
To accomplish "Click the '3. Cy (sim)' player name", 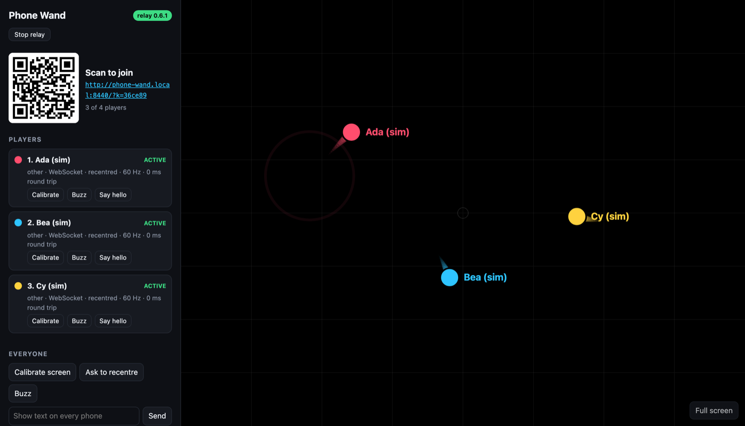I will pyautogui.click(x=47, y=286).
